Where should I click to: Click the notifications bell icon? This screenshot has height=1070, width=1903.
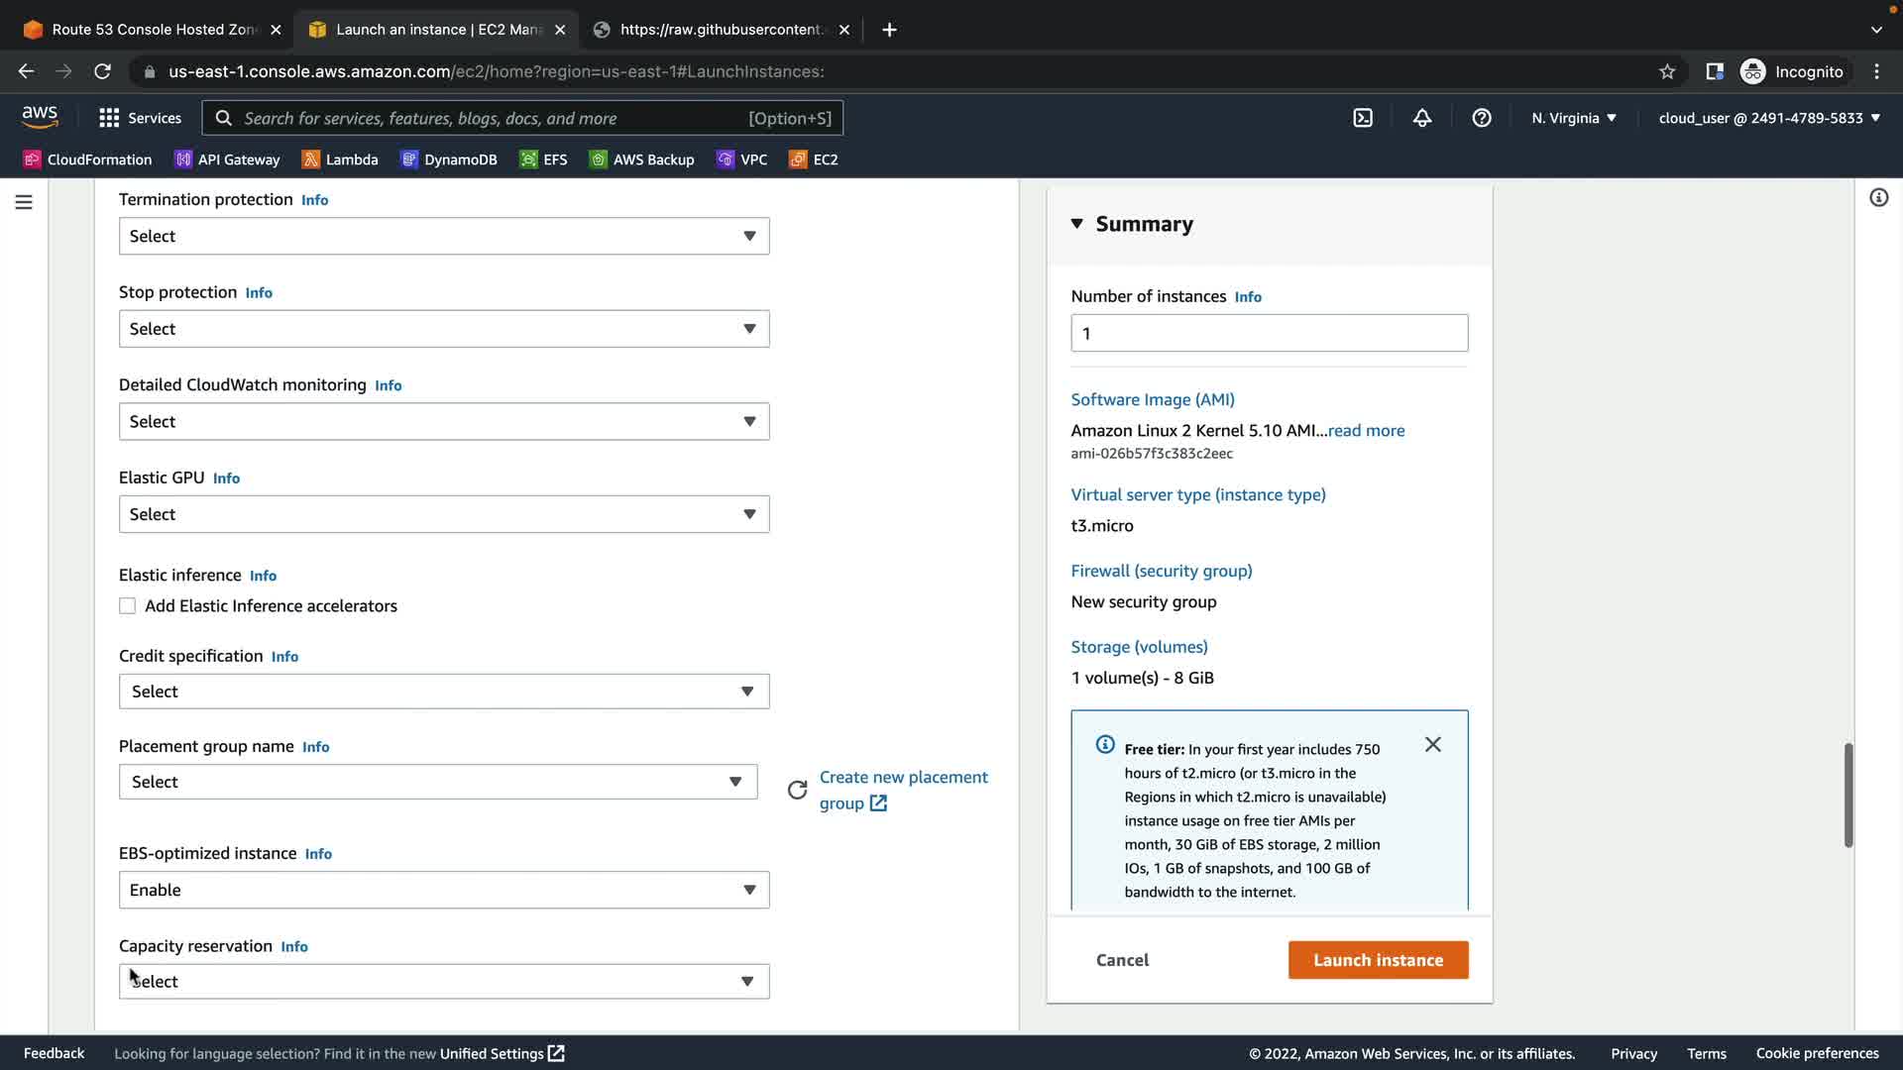pyautogui.click(x=1422, y=118)
